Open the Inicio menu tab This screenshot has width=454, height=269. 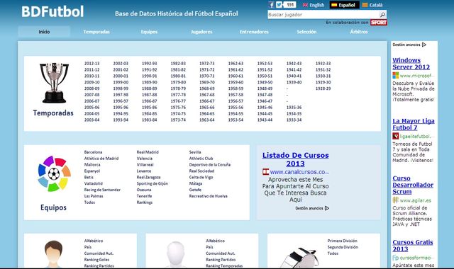[44, 32]
